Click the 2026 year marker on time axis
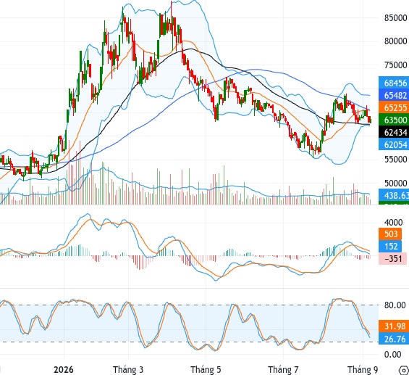 pyautogui.click(x=64, y=369)
